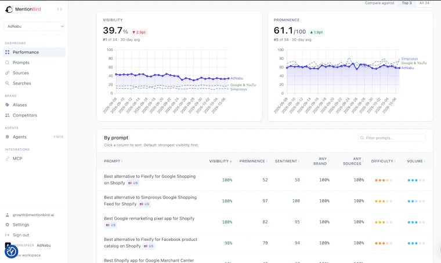This screenshot has height=263, width=441.
Task: Sort table by Visibility column
Action: pos(220,161)
